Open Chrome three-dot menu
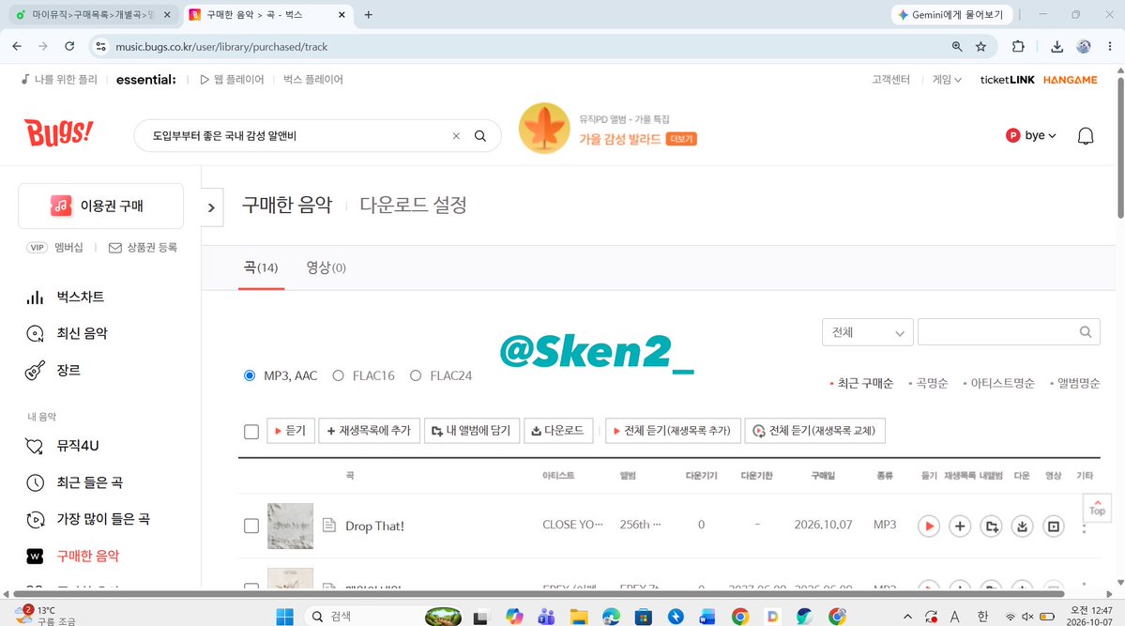The height and width of the screenshot is (626, 1125). 1110,47
